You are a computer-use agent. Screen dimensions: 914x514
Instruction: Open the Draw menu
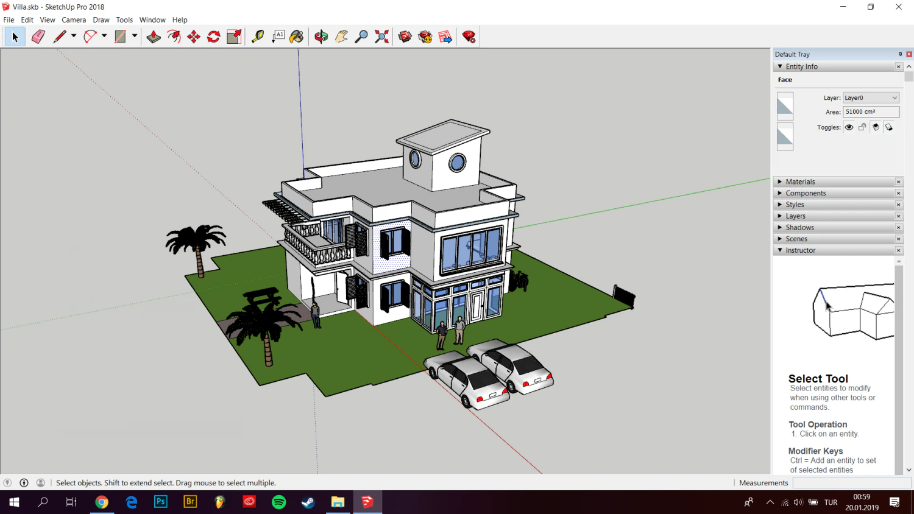[101, 19]
